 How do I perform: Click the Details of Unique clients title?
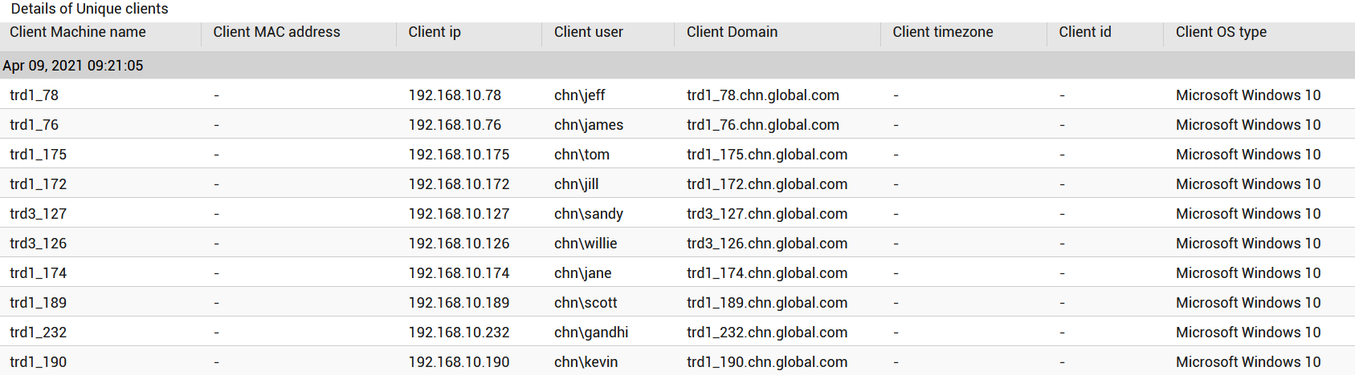89,9
